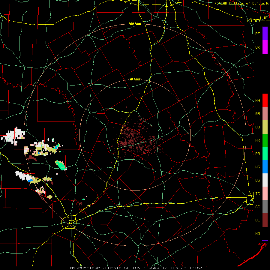The image size is (270, 270).
Task: Click the ND black legend swatch
Action: pyautogui.click(x=265, y=233)
